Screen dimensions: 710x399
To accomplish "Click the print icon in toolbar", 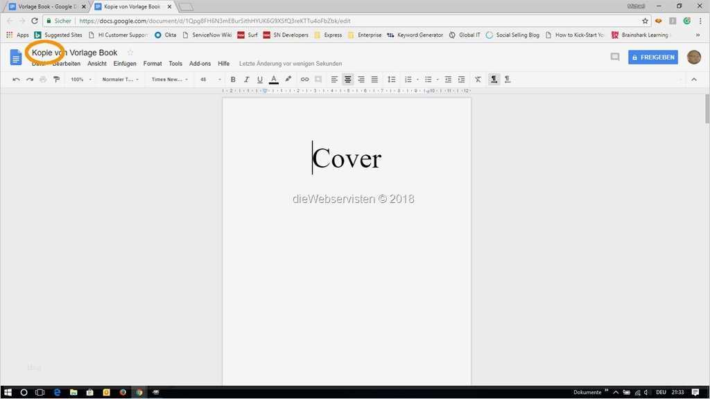I will coord(43,80).
